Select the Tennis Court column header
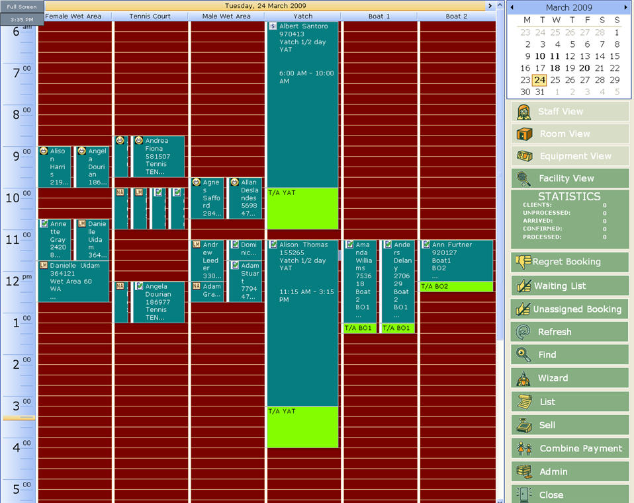 [x=150, y=17]
